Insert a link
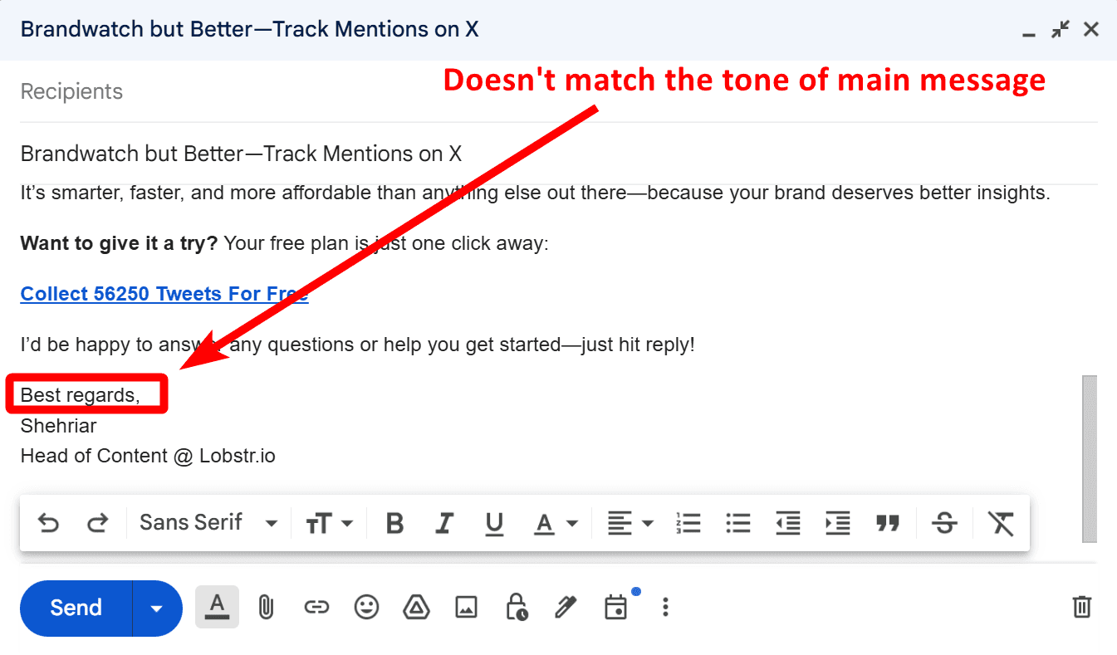This screenshot has width=1117, height=655. point(316,608)
